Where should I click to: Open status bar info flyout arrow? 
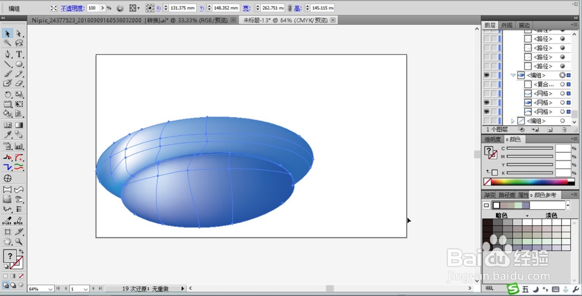183,288
